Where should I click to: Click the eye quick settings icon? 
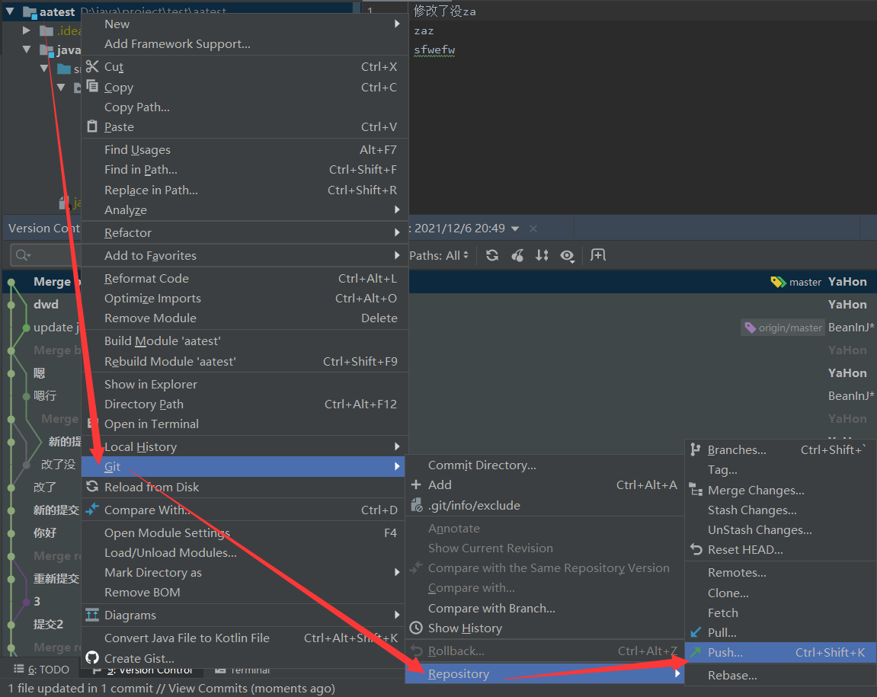point(567,256)
